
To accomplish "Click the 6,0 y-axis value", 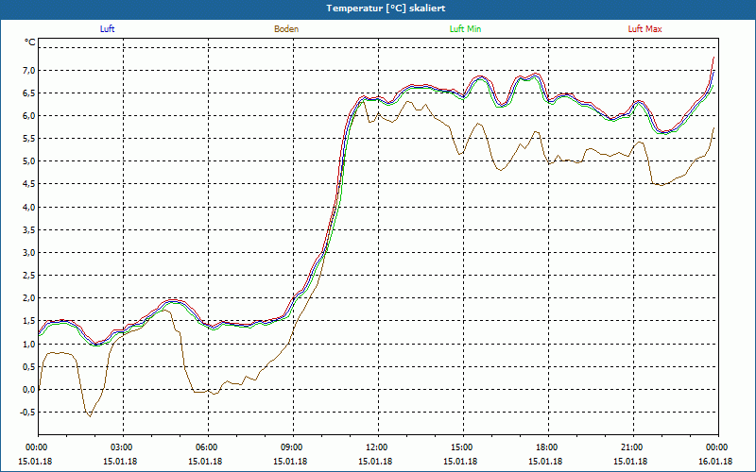I will click(28, 115).
